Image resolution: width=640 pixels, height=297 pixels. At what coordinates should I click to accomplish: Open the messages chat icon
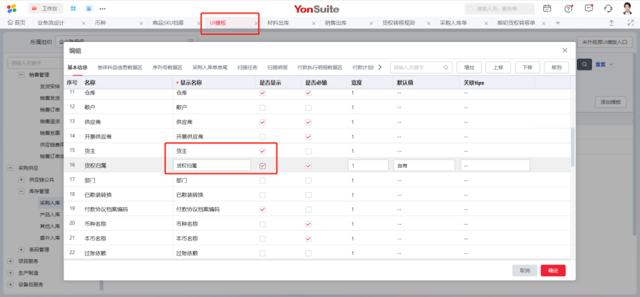[589, 9]
